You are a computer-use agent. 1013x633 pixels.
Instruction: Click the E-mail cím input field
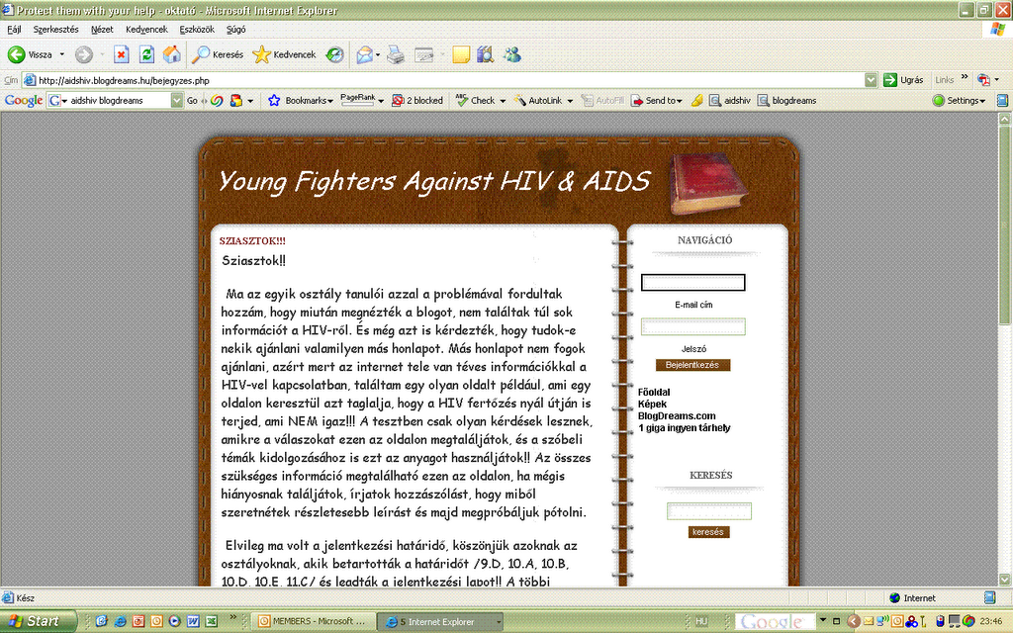[x=692, y=282]
